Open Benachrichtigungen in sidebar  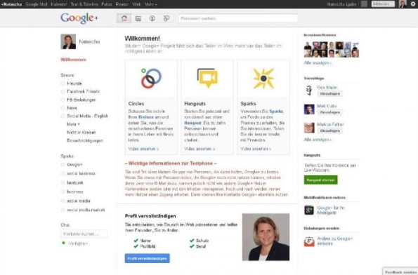click(x=85, y=140)
